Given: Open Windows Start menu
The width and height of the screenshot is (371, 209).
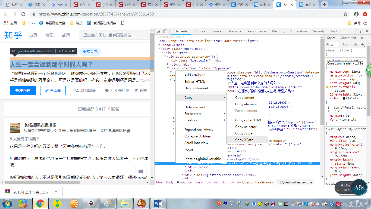Looking at the screenshot, I should pyautogui.click(x=7, y=203).
